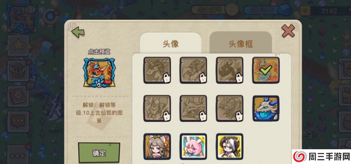This screenshot has width=351, height=164.
Task: Click the green back arrow
Action: (x=78, y=32)
